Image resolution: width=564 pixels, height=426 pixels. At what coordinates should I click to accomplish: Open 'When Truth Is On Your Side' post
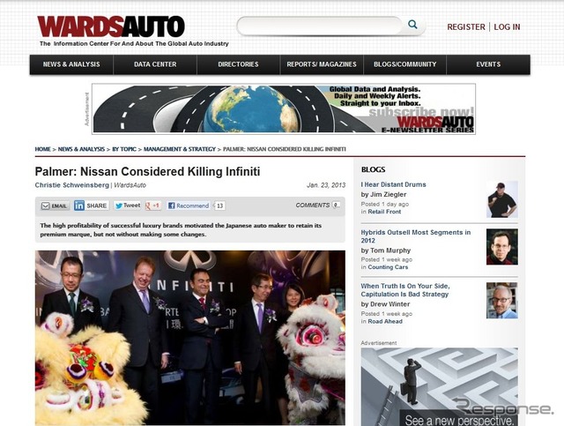[405, 290]
